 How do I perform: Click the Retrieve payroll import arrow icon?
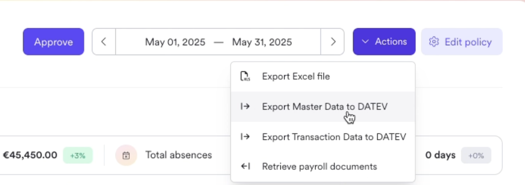click(x=245, y=166)
